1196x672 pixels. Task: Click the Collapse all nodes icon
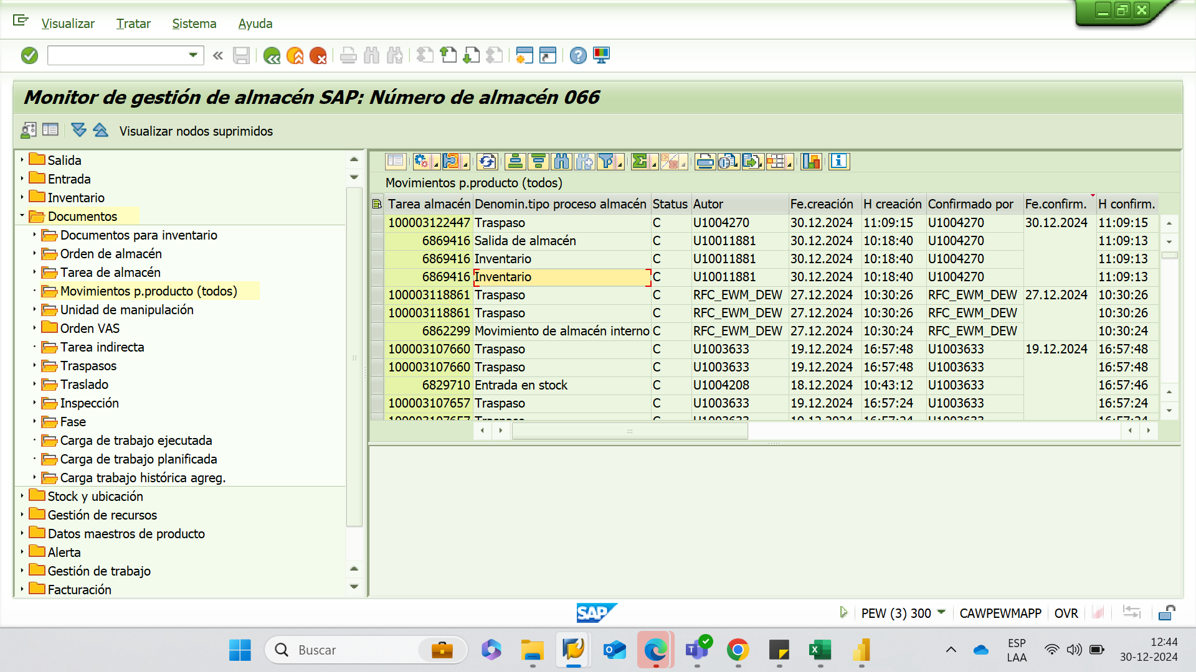point(100,130)
